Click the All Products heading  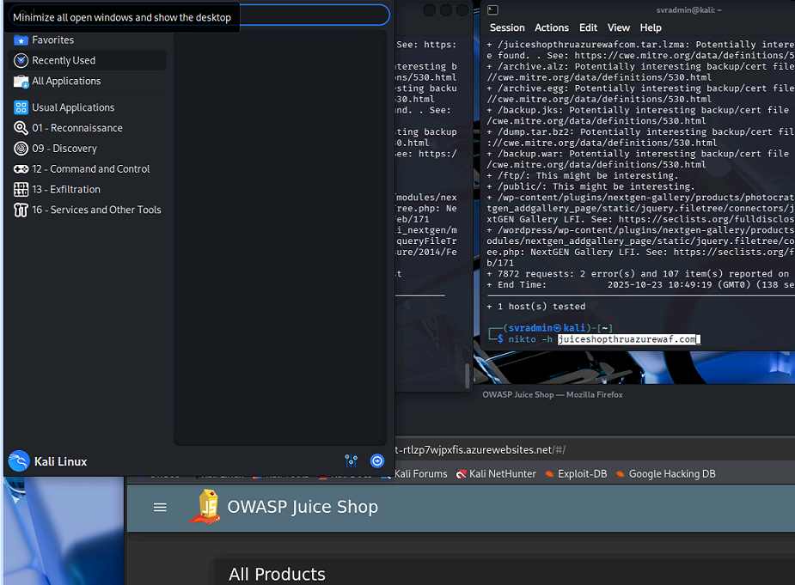coord(277,575)
